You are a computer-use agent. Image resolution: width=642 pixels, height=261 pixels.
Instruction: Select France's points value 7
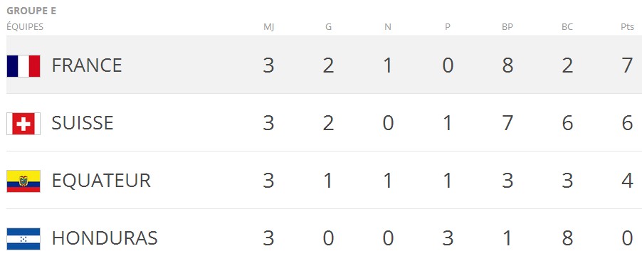coord(627,65)
